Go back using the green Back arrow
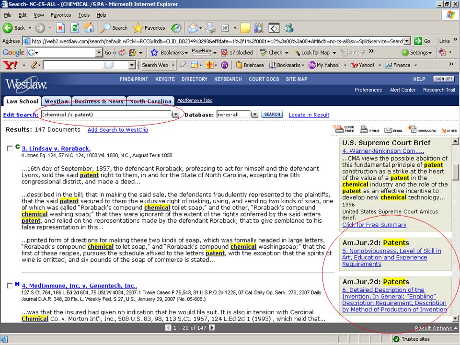This screenshot has height=345, width=460. pyautogui.click(x=8, y=28)
